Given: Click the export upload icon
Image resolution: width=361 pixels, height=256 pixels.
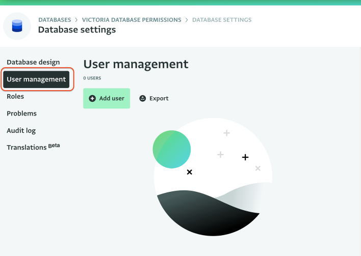Looking at the screenshot, I should pyautogui.click(x=142, y=98).
